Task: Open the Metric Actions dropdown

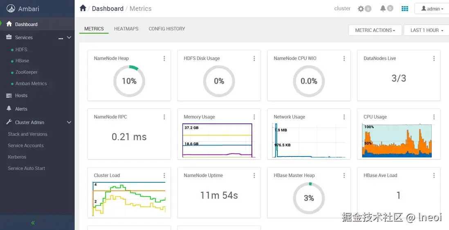Action: coord(375,30)
